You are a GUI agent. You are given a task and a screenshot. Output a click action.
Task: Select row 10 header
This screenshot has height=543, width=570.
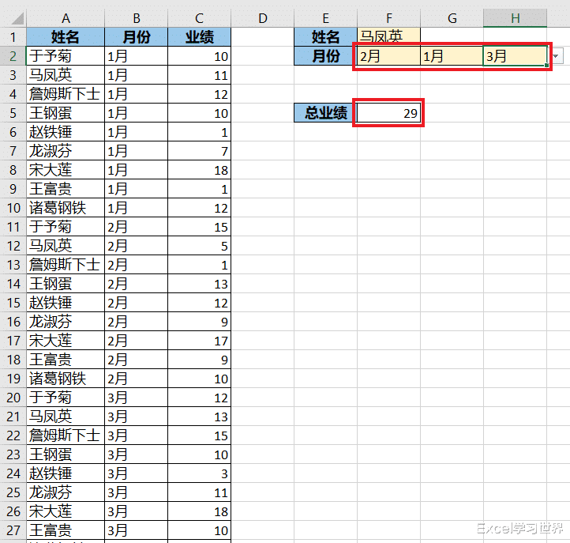pyautogui.click(x=13, y=208)
